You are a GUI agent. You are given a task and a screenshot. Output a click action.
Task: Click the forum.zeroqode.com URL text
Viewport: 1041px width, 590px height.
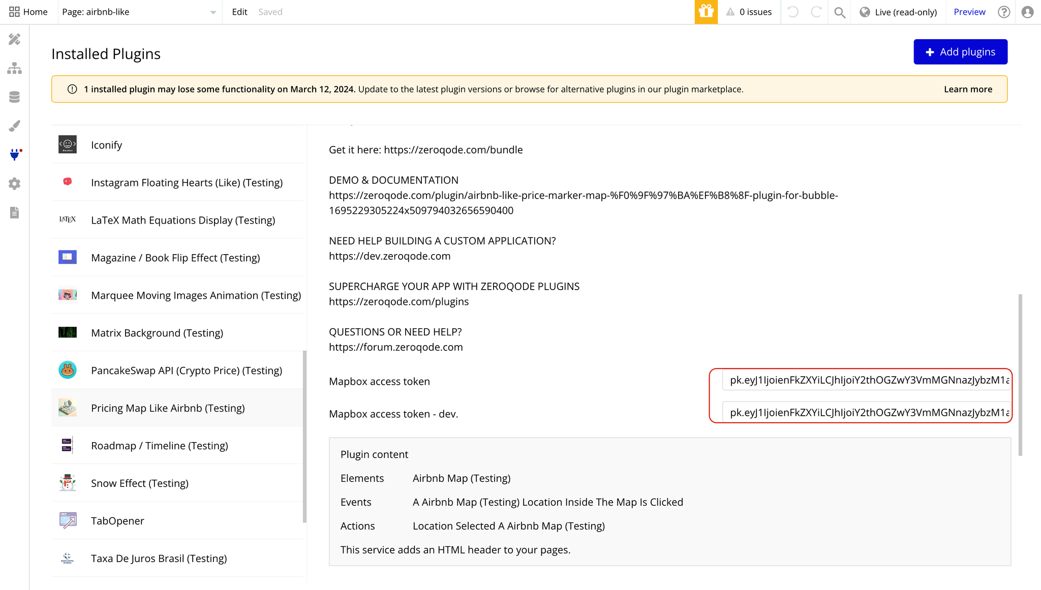coord(395,347)
